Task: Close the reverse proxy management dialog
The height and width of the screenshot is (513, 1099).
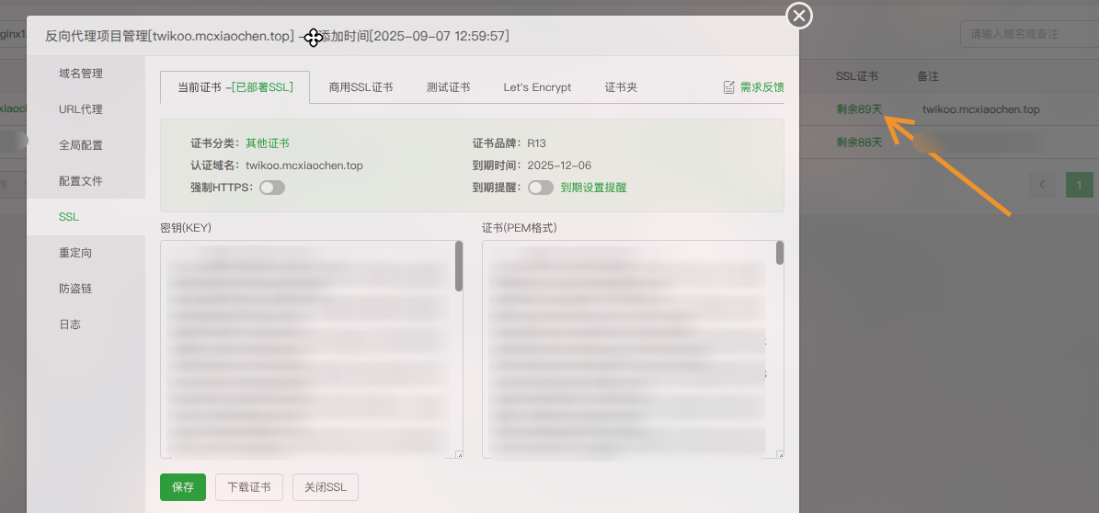Action: pos(799,16)
